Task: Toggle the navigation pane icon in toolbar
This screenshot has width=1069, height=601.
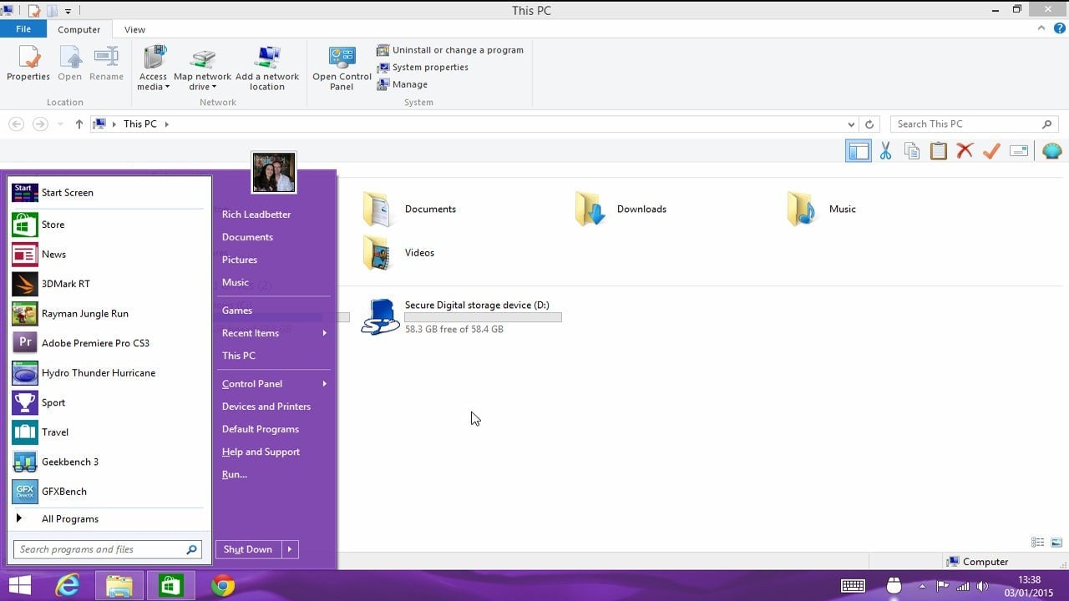Action: pos(858,151)
